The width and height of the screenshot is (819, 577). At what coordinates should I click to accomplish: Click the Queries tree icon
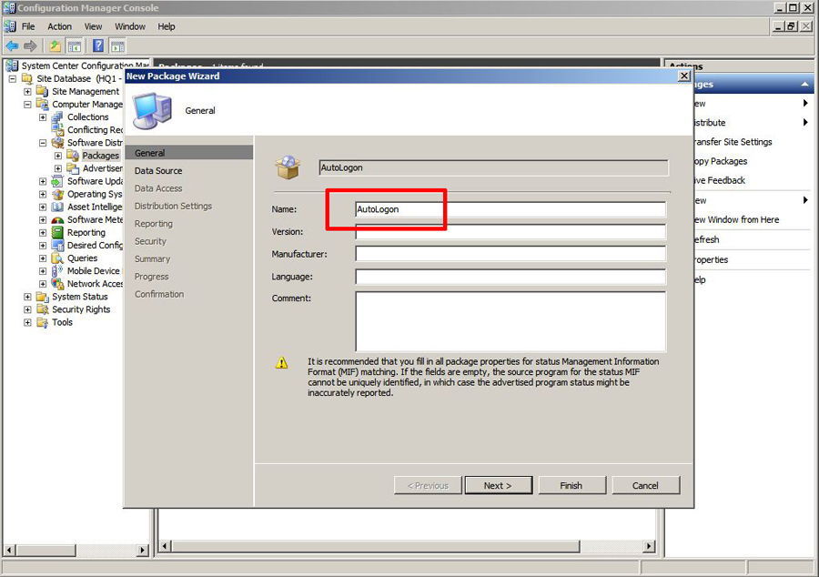point(57,258)
